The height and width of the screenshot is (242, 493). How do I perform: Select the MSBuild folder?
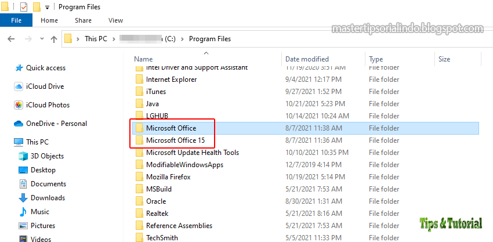tap(159, 189)
